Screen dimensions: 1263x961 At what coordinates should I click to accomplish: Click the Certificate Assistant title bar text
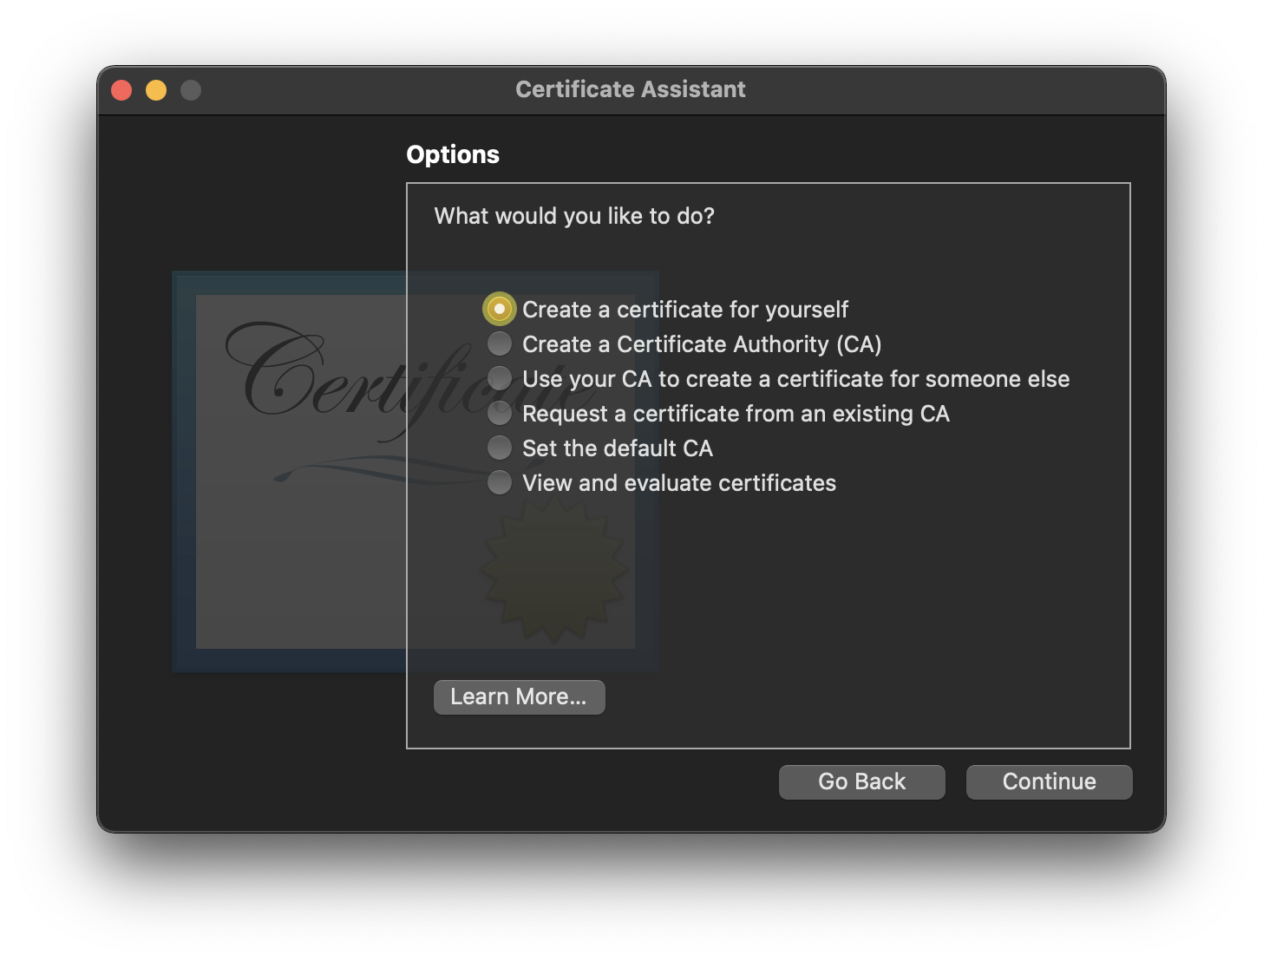(631, 89)
